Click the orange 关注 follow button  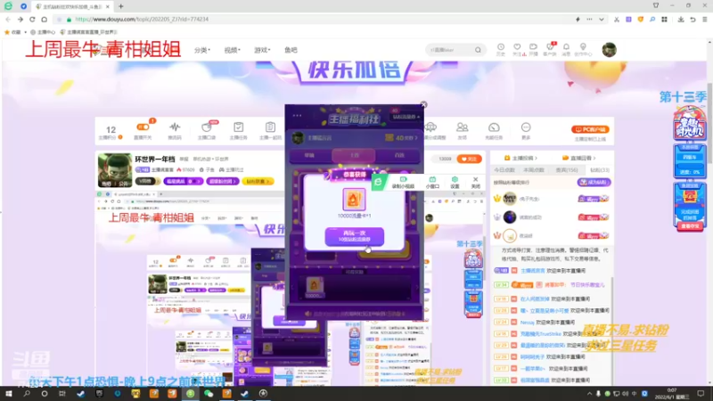(470, 160)
